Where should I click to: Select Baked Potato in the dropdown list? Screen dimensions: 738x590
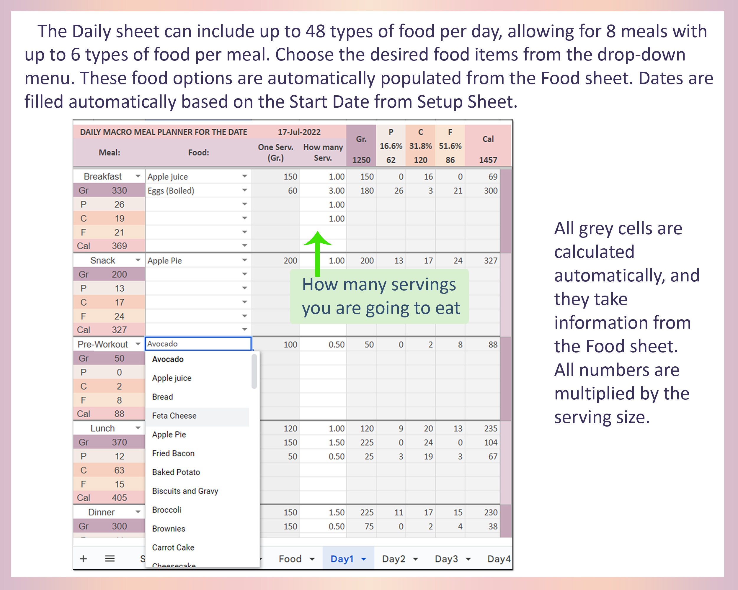pos(197,472)
